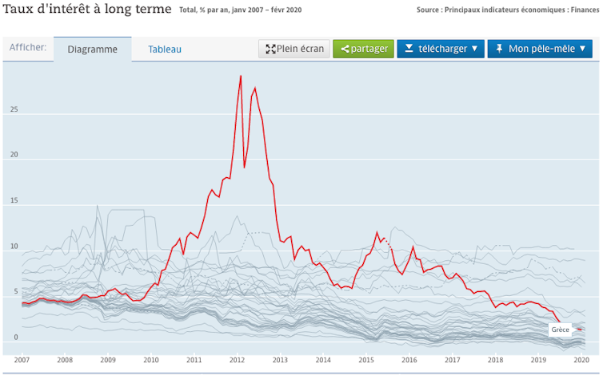Viewport: 603px width, 375px height.
Task: Click the 2007 label on the x-axis
Action: pos(22,361)
